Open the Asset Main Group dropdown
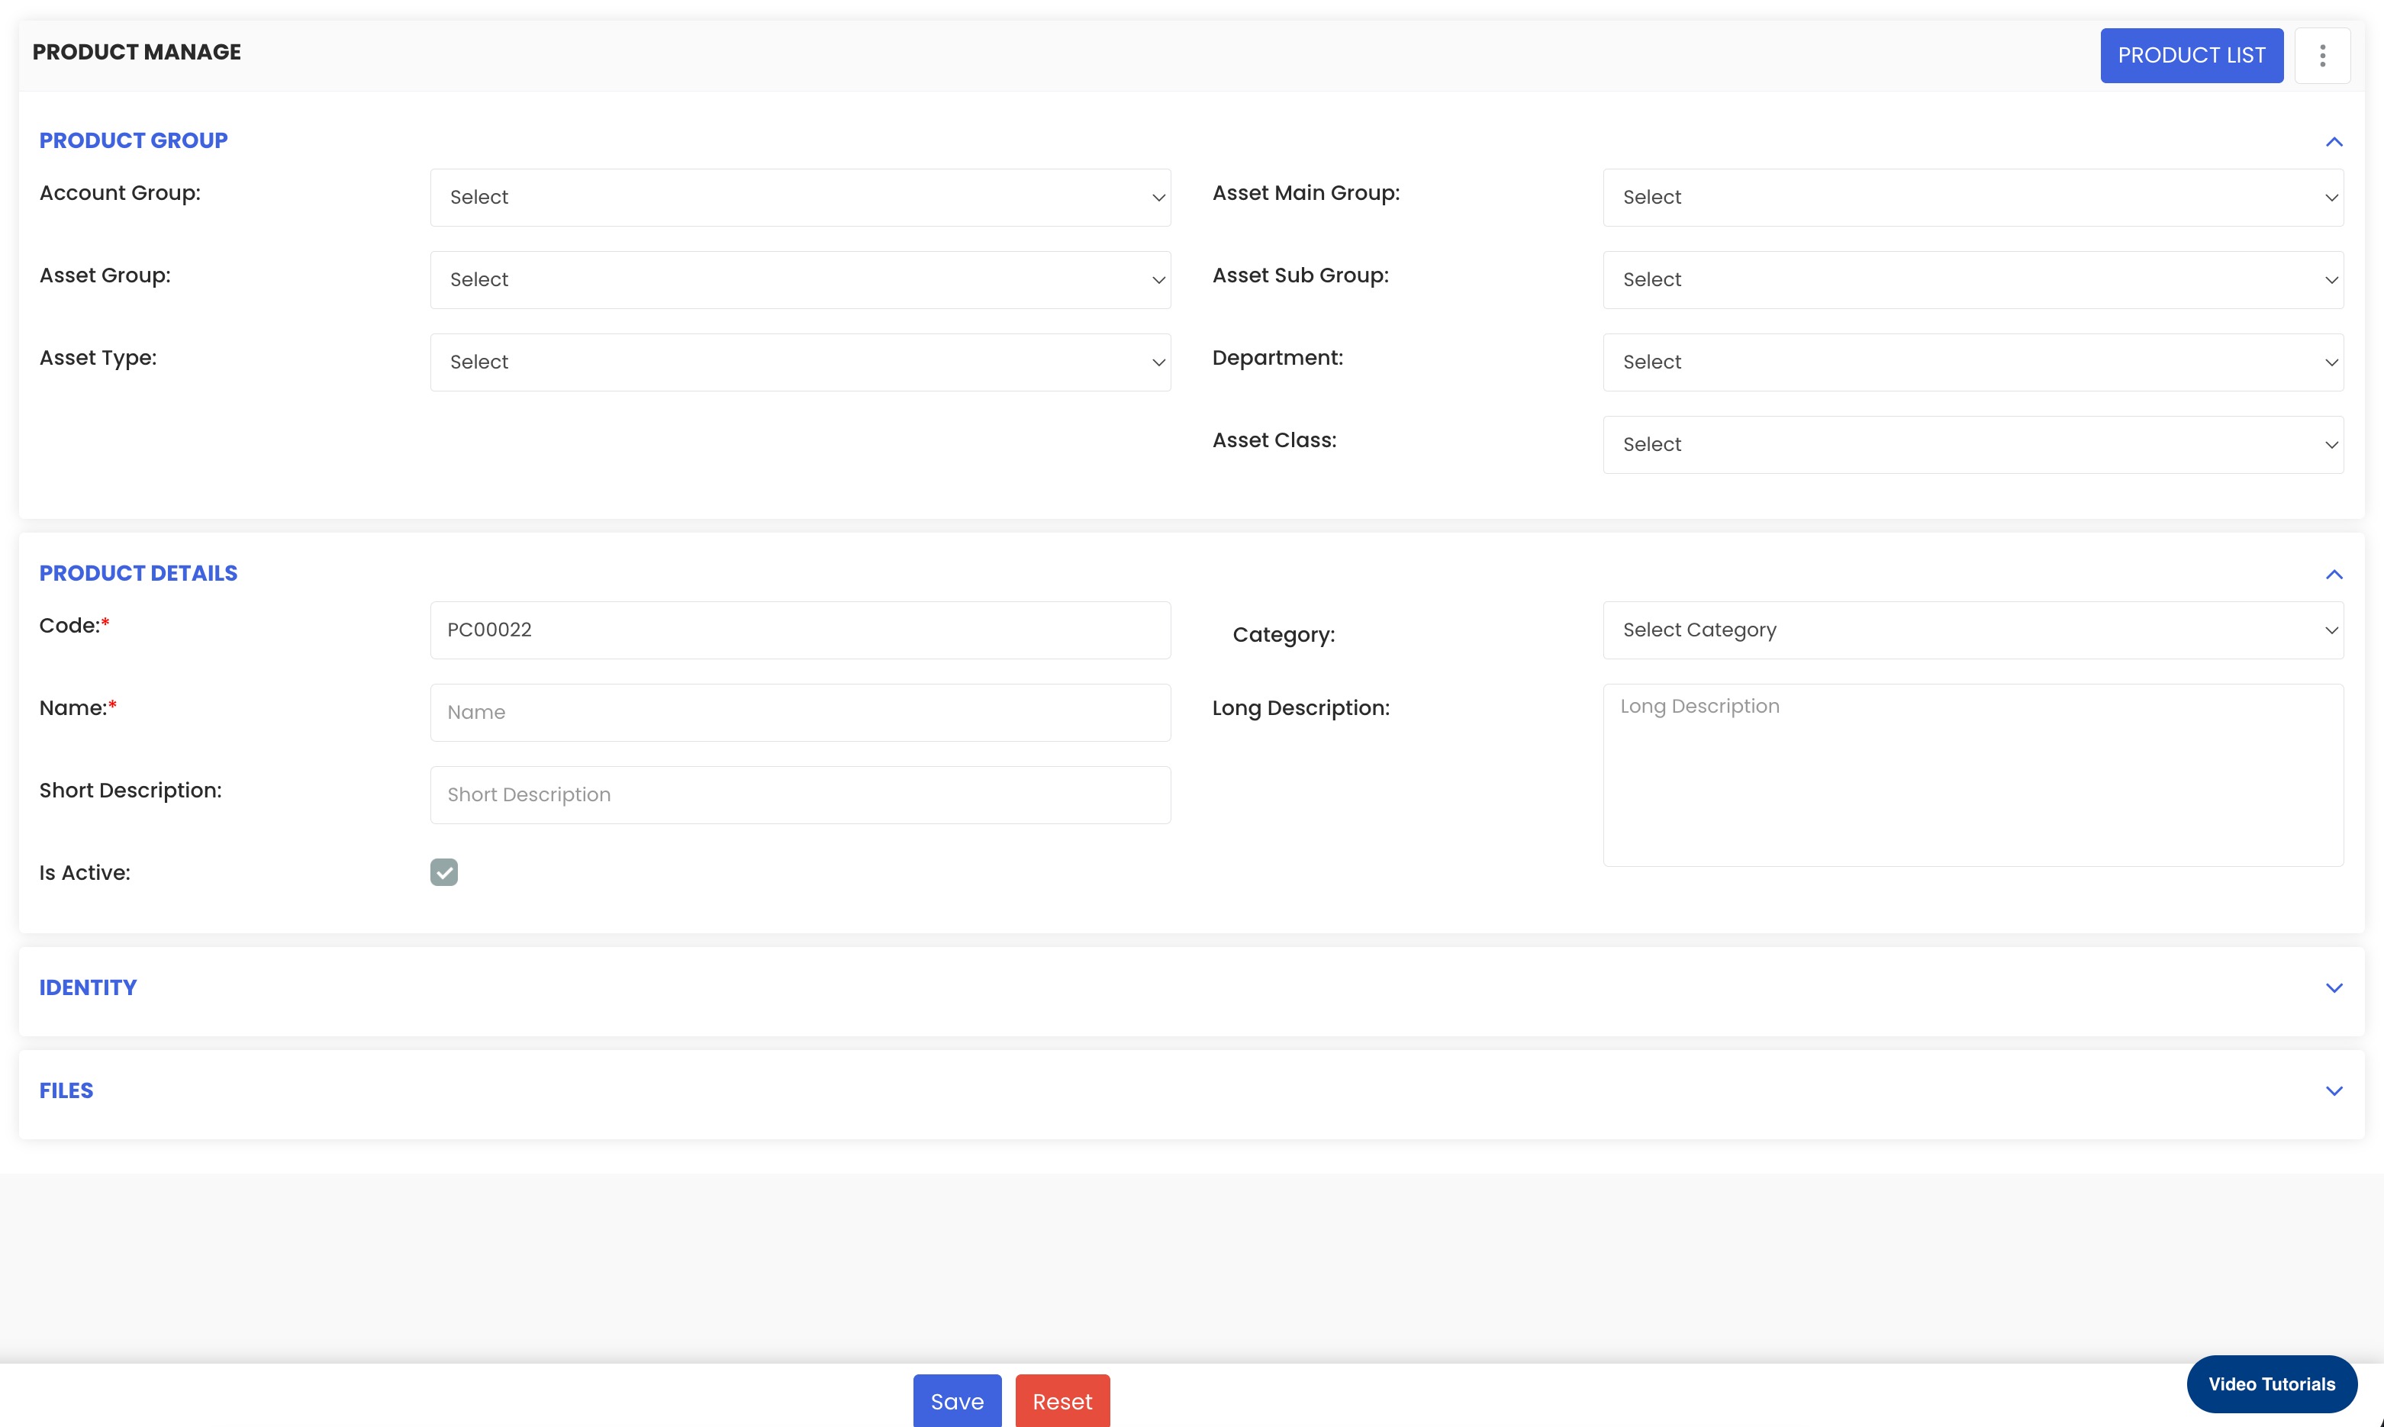 pyautogui.click(x=1971, y=198)
